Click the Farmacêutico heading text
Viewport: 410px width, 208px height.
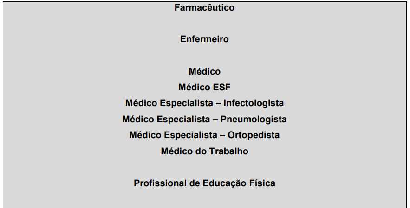(204, 7)
